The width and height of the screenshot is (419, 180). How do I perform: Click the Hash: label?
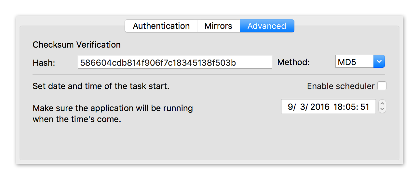tap(44, 62)
